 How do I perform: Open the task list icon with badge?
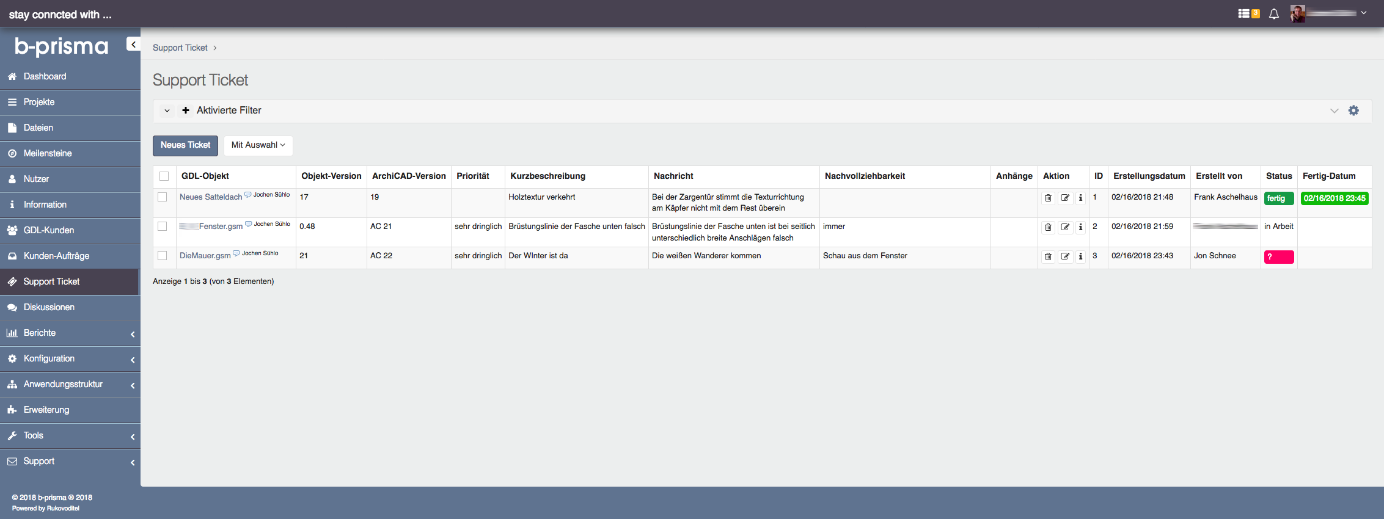pyautogui.click(x=1248, y=13)
